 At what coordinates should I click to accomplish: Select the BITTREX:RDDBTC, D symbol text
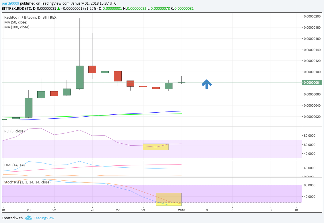(x=19, y=9)
